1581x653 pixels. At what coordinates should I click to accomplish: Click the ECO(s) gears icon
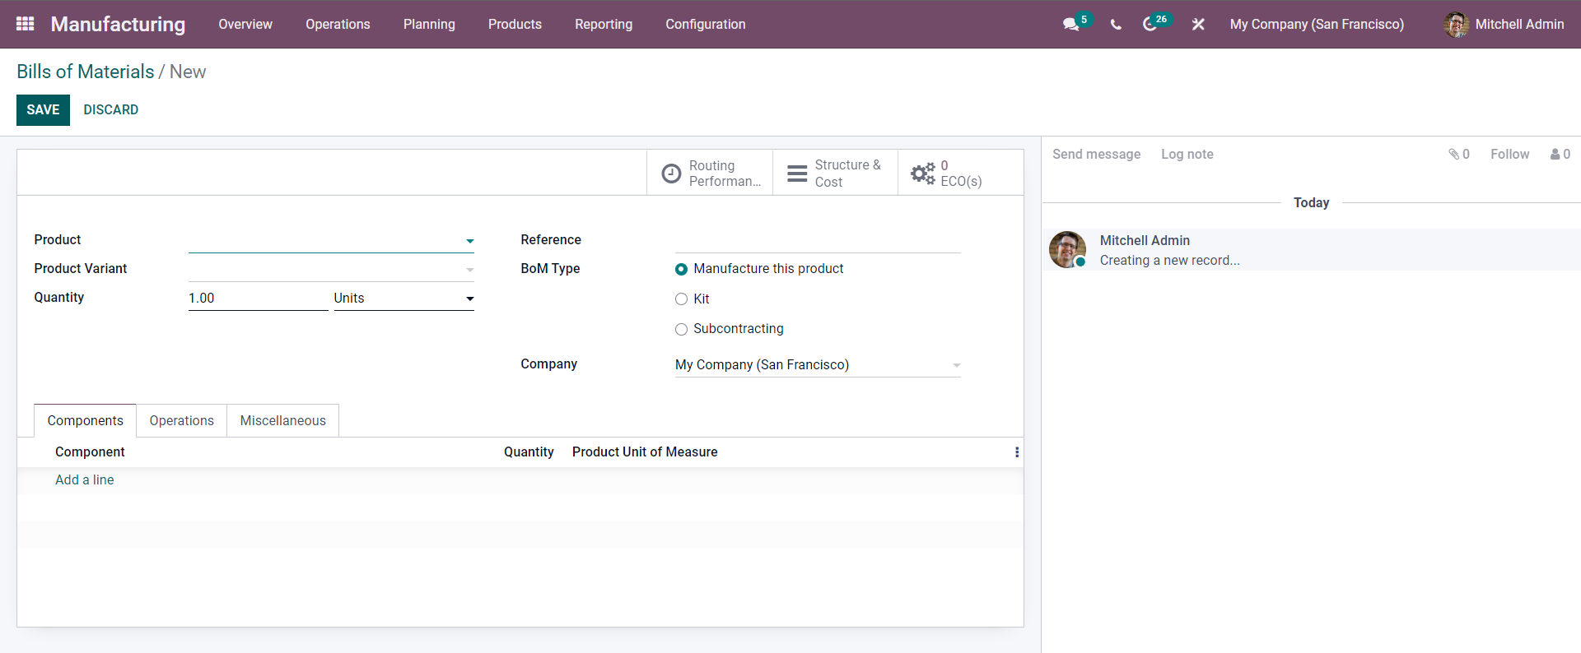click(923, 173)
